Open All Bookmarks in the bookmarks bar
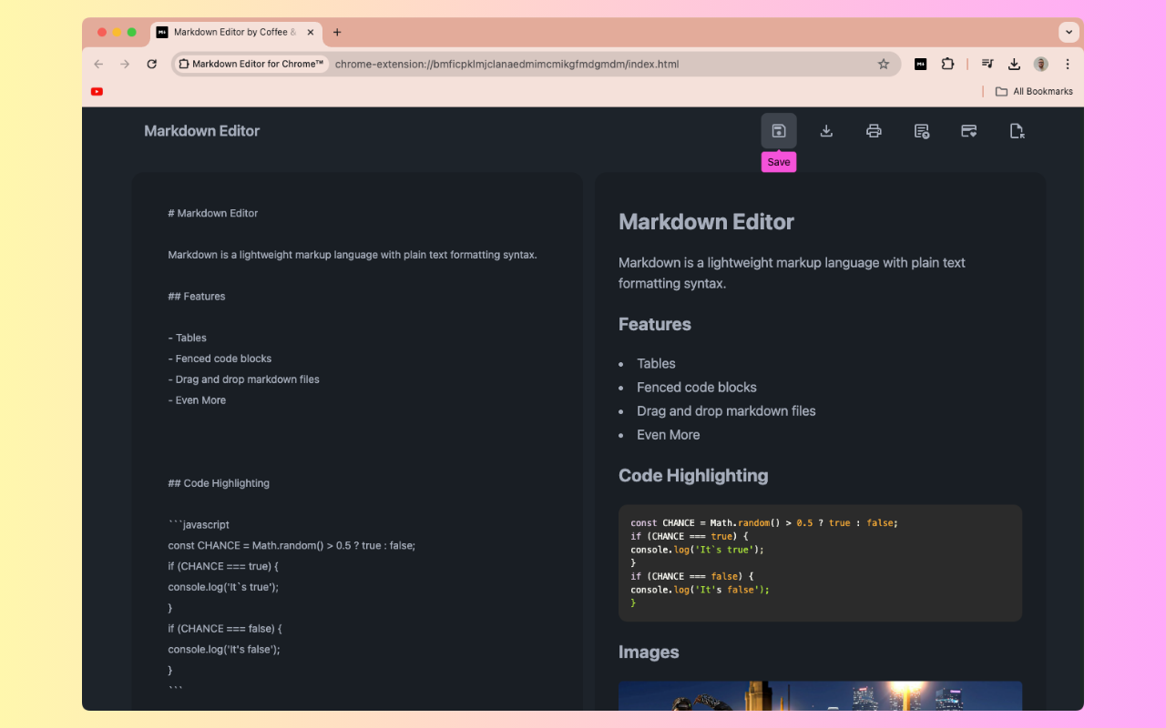 (1034, 91)
